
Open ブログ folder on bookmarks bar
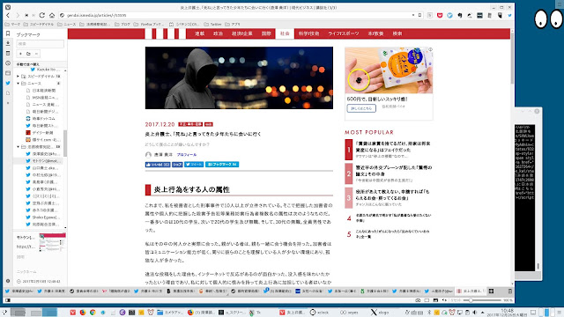click(x=122, y=25)
